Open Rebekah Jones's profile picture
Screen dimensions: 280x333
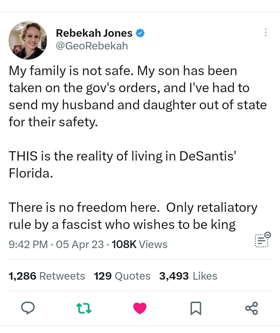tap(28, 40)
